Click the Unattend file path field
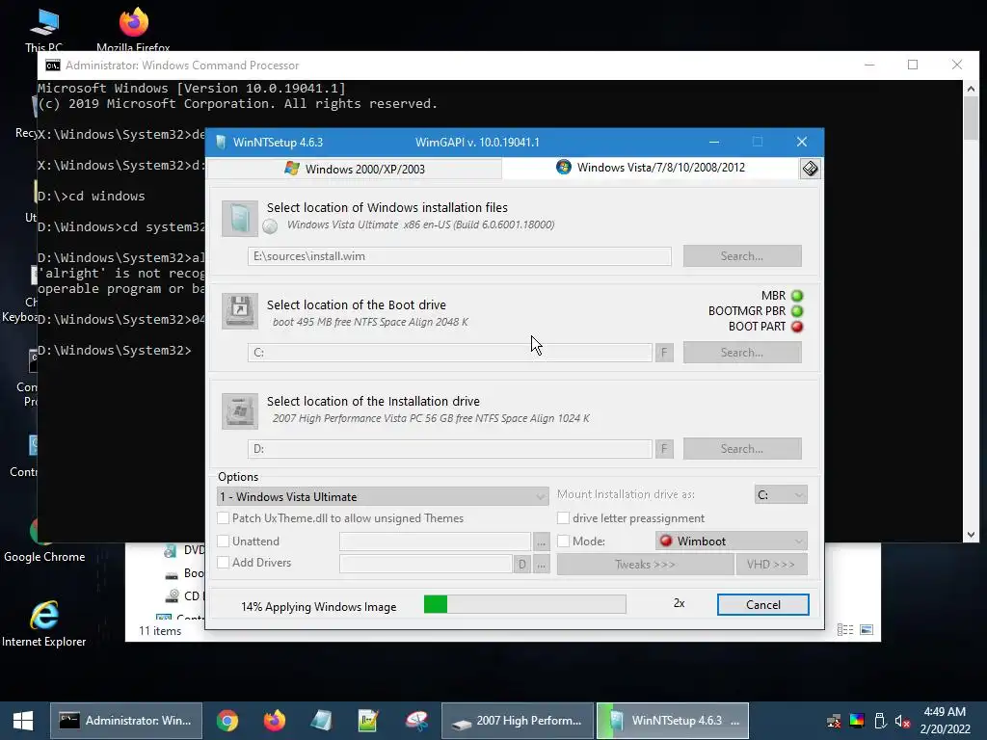 click(435, 542)
